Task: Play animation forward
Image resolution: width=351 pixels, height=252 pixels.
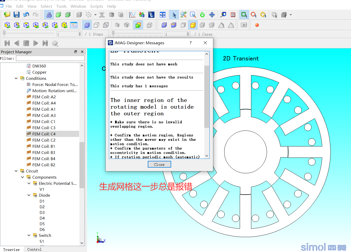Action: pyautogui.click(x=36, y=43)
